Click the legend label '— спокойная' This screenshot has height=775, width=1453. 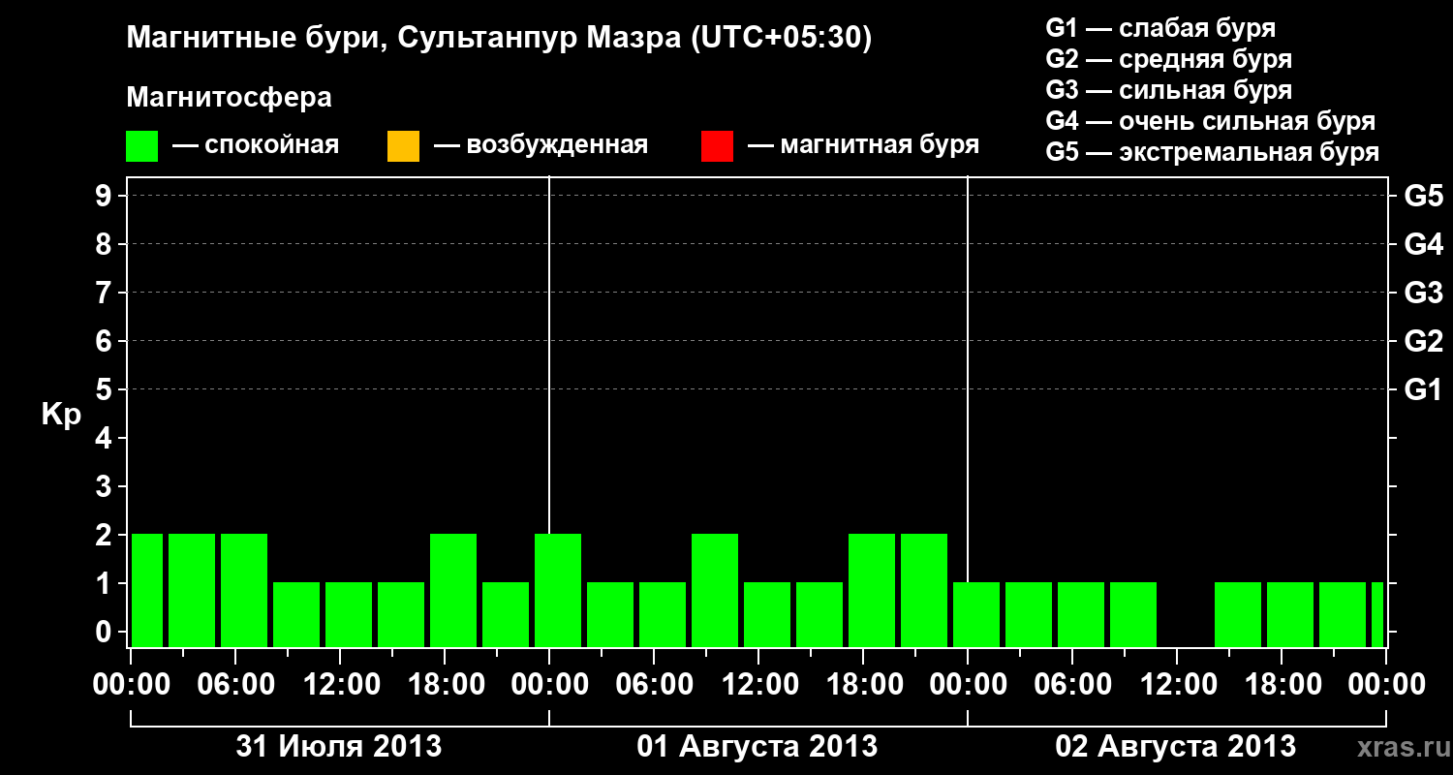256,145
